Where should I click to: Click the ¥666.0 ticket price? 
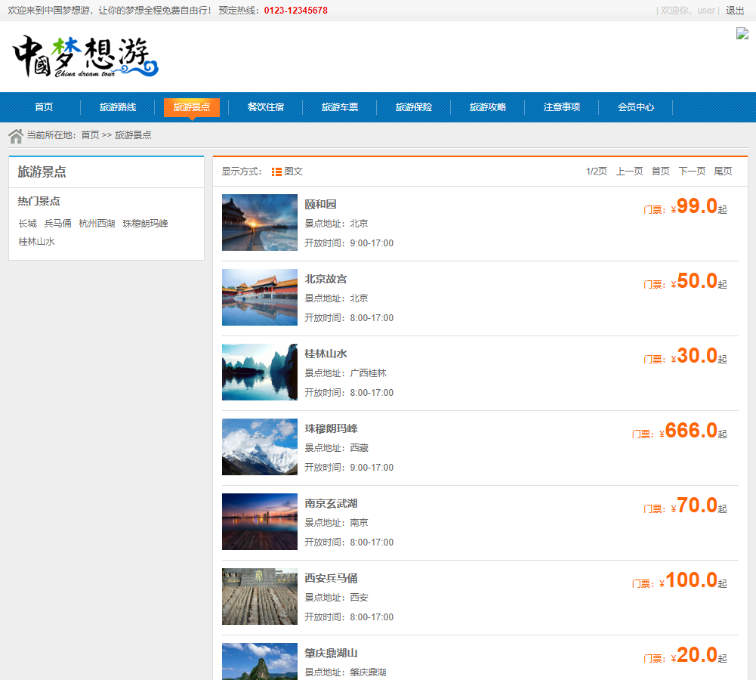[x=689, y=431]
